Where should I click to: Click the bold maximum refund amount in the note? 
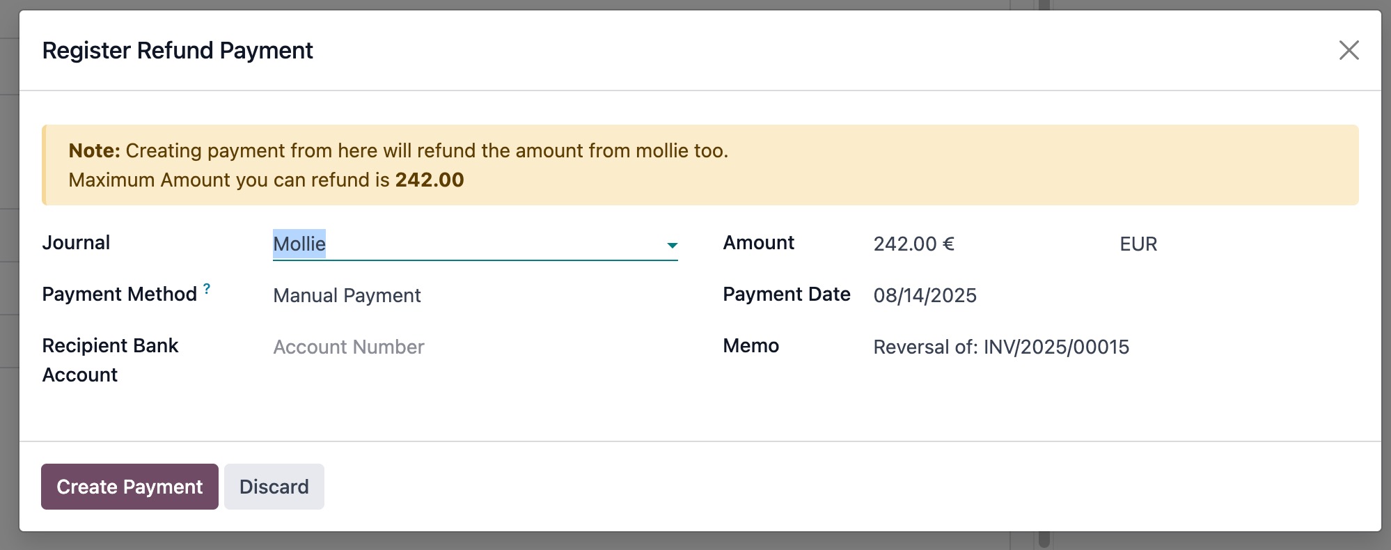(429, 180)
